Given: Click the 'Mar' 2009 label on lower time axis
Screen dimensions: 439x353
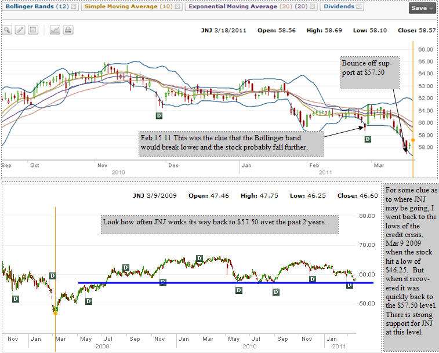Looking at the screenshot, I should [60, 339].
